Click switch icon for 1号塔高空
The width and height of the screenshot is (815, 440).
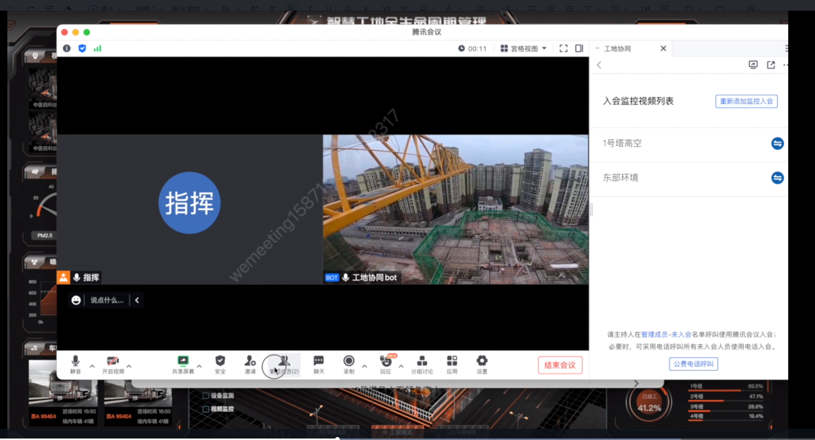(x=777, y=143)
